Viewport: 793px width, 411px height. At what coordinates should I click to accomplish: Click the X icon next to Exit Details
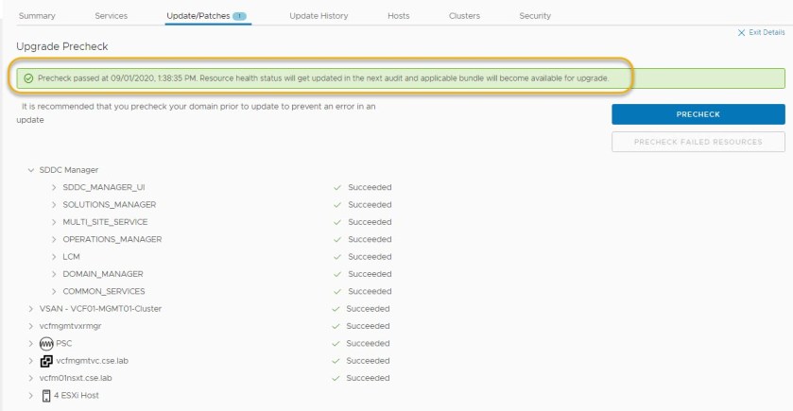(x=741, y=32)
